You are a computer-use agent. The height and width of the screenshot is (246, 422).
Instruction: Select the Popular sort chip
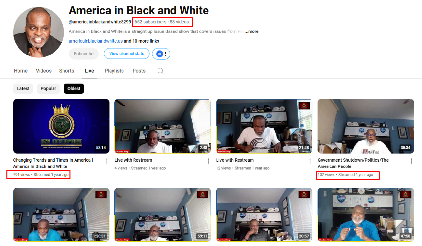point(48,89)
